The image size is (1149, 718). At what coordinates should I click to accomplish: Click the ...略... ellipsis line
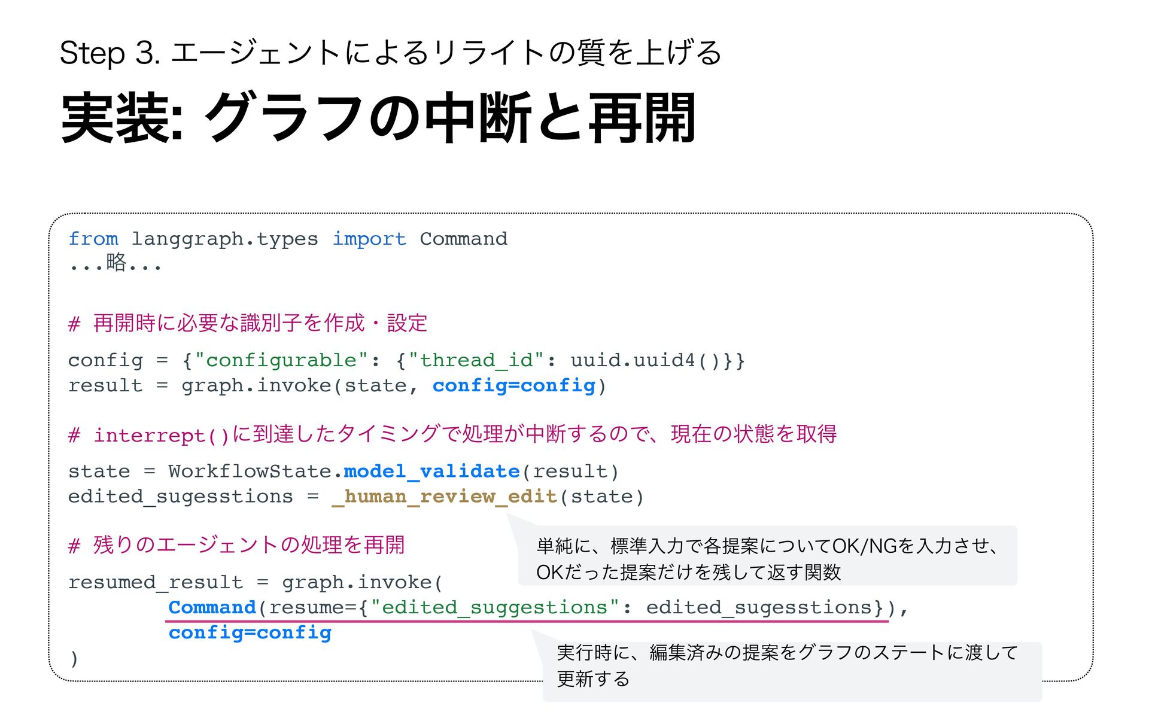coord(115,263)
